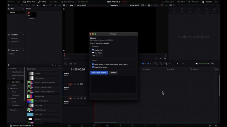The width and height of the screenshot is (227, 127).
Task: Toggle the A1 audio track destination
Action: [70, 98]
